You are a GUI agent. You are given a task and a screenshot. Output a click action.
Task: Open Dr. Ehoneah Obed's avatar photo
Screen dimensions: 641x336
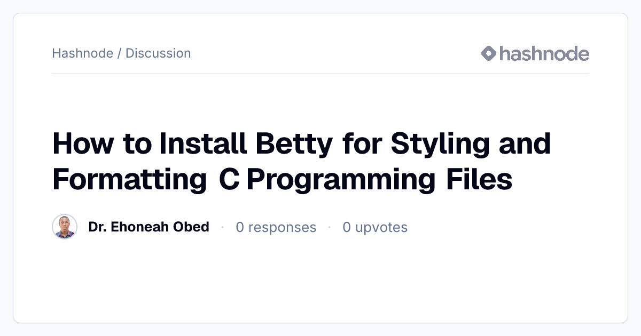point(65,227)
